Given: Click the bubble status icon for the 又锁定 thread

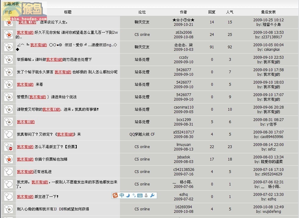Looking at the screenshot, I should 9,134.
